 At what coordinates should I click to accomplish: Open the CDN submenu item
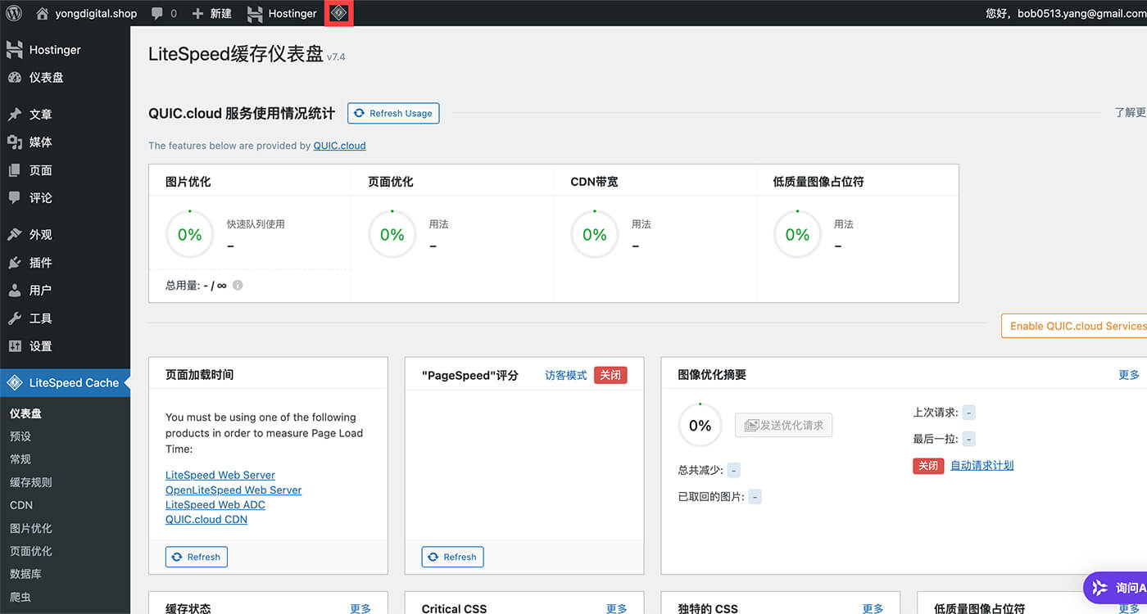pyautogui.click(x=21, y=505)
